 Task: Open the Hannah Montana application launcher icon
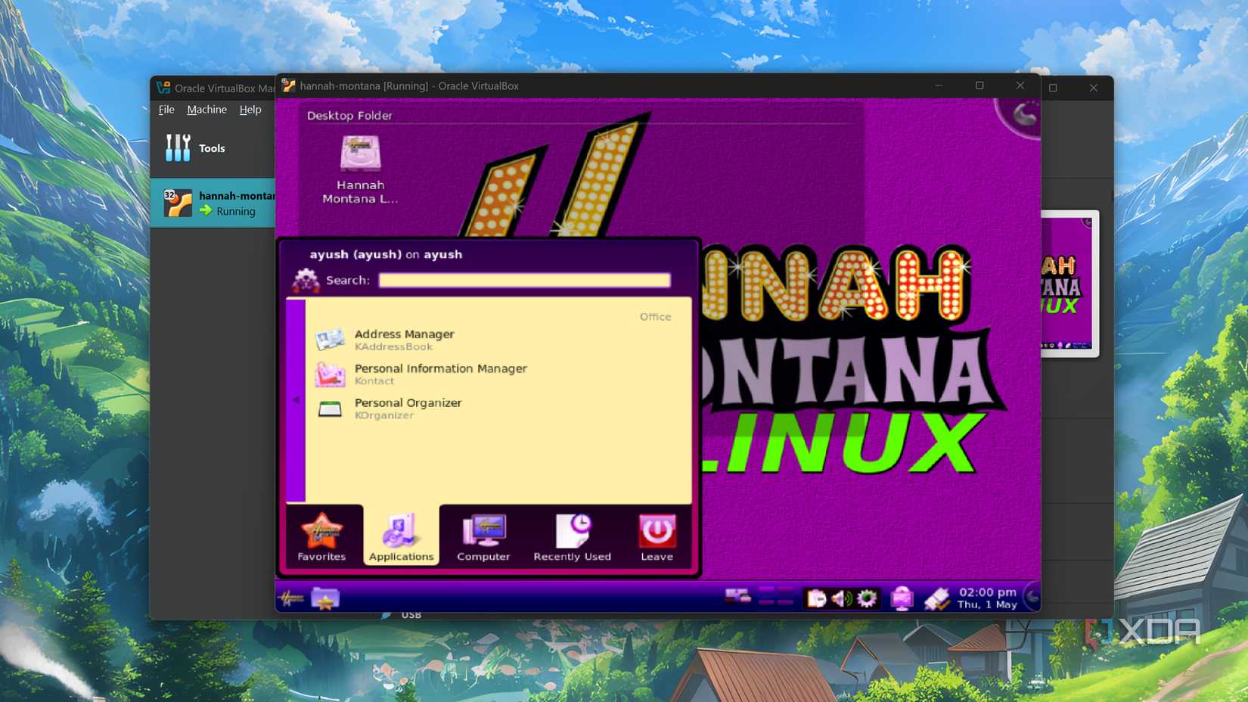pyautogui.click(x=295, y=598)
